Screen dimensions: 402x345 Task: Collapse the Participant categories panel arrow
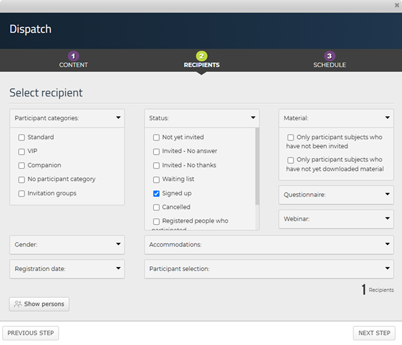tap(119, 118)
